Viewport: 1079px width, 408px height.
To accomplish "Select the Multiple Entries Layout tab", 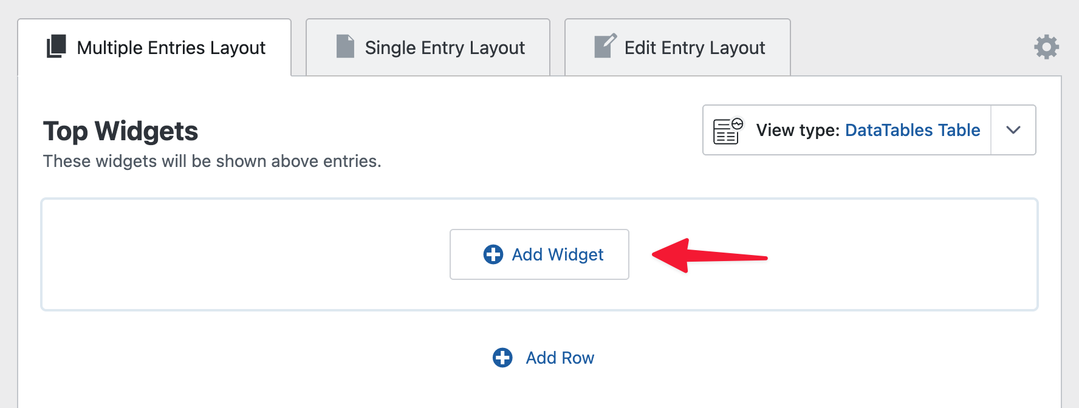I will click(171, 47).
